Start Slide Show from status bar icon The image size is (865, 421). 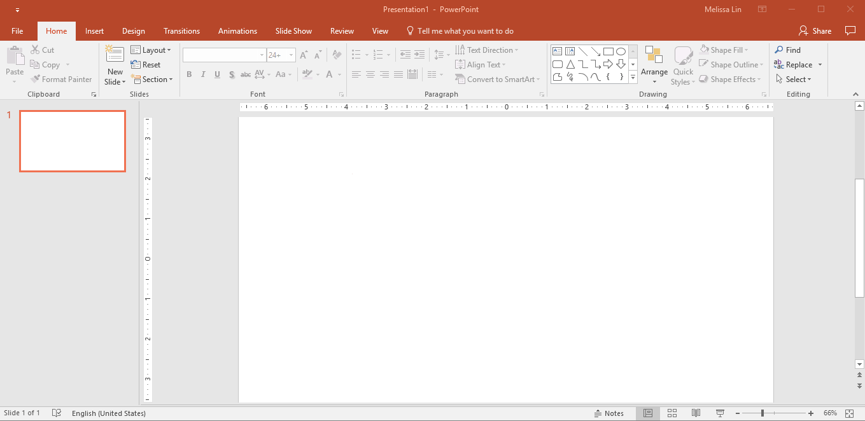coord(720,413)
